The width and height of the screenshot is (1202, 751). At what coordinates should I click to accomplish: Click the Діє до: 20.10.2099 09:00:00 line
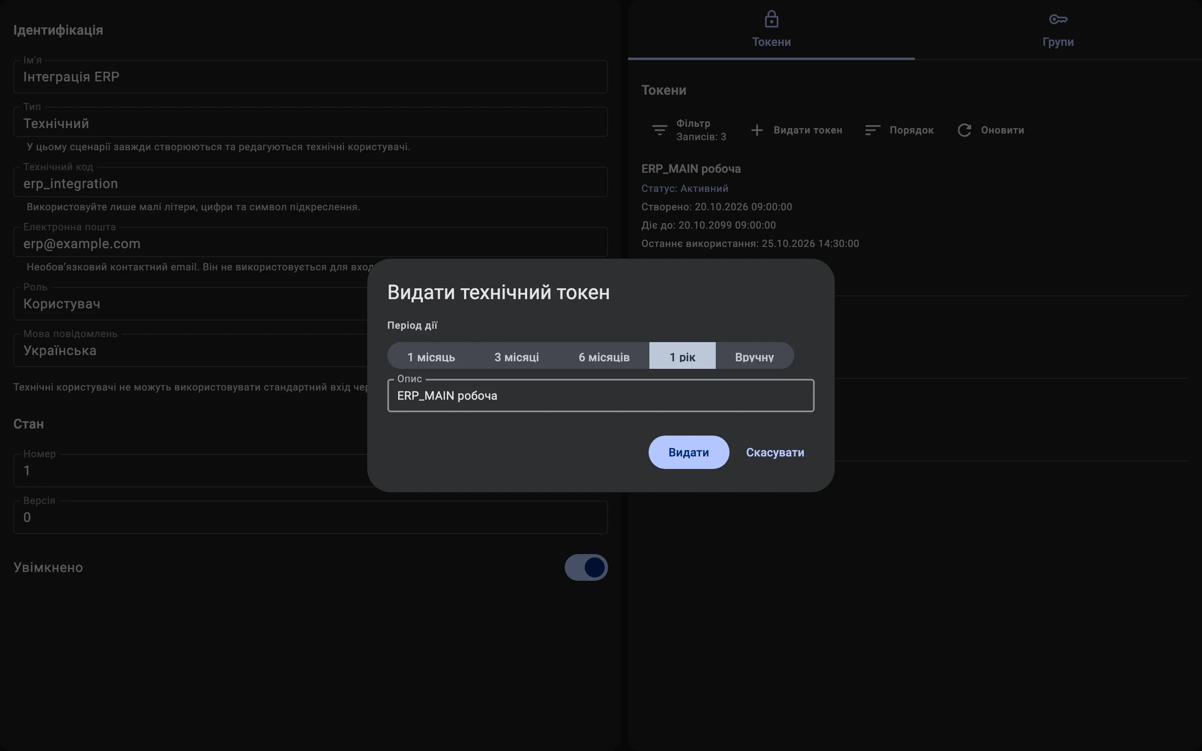click(x=708, y=225)
